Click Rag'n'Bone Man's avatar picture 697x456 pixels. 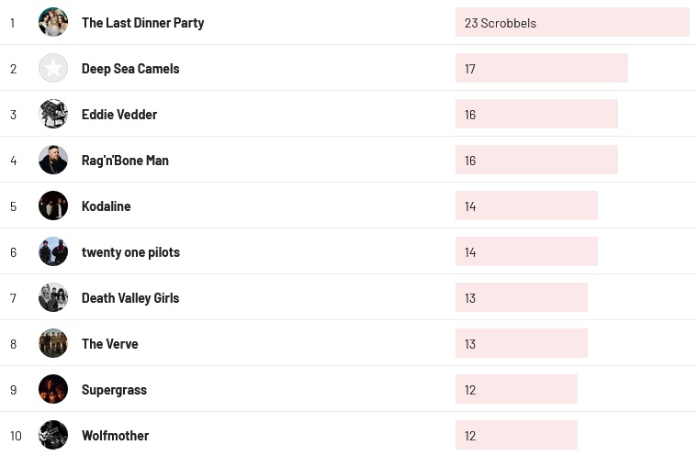(53, 160)
